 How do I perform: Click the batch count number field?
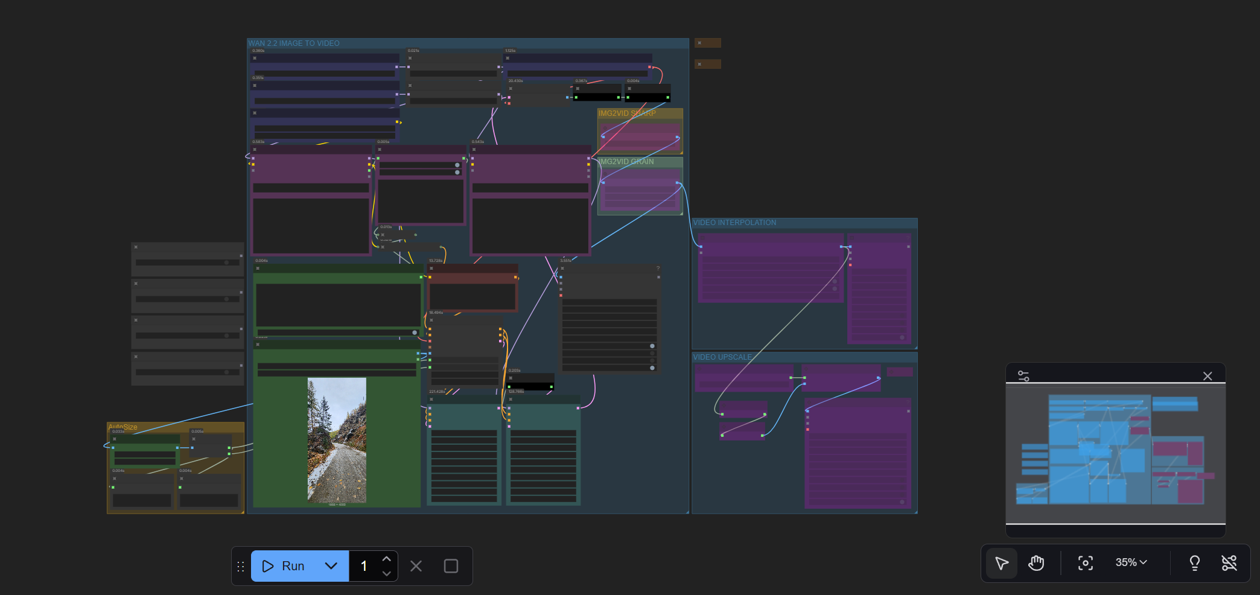(x=364, y=566)
